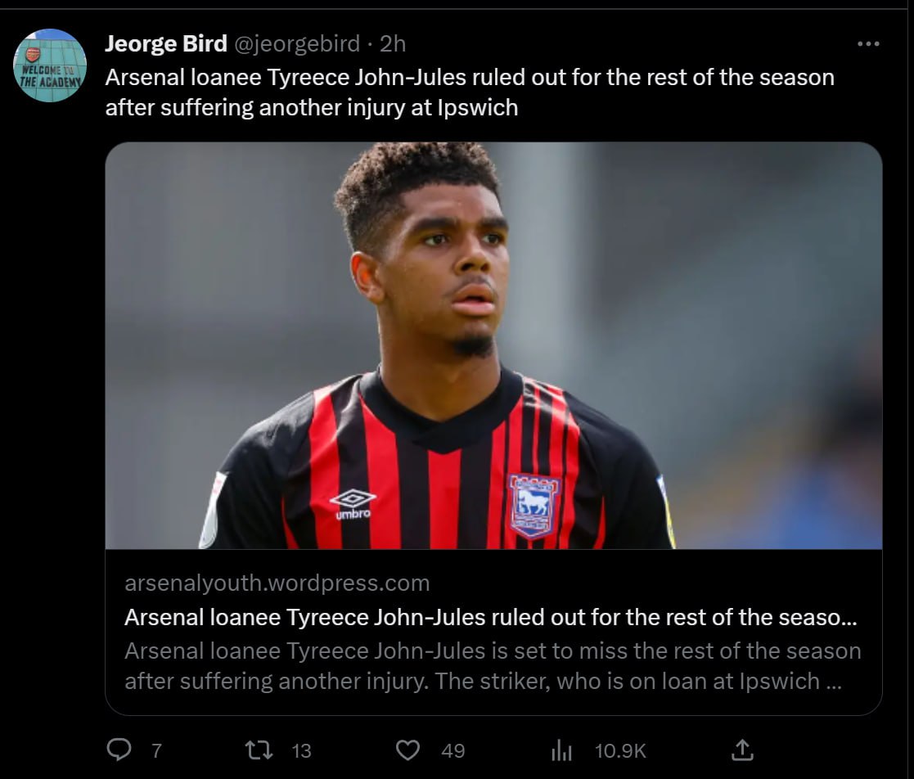
Task: Click the 10.9K views count
Action: [x=620, y=750]
